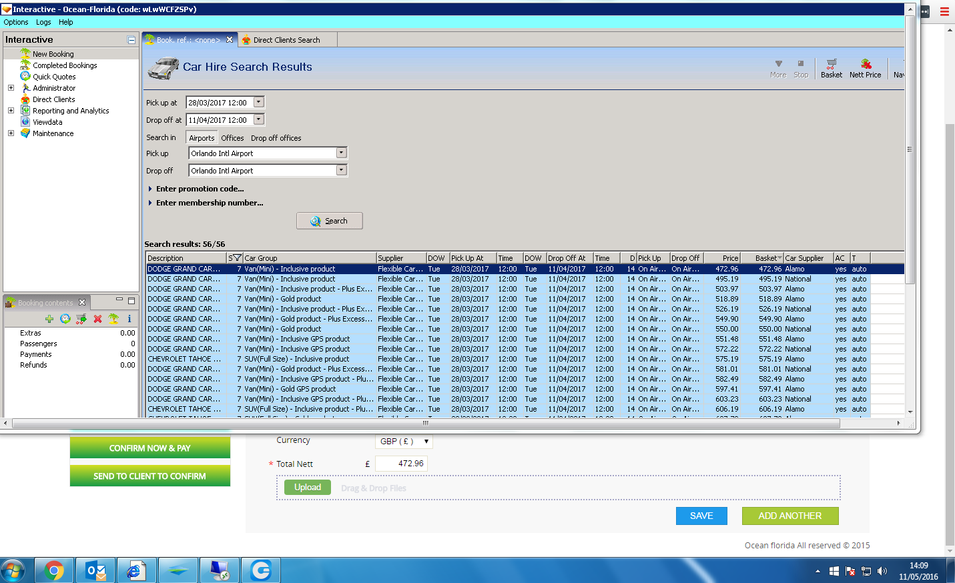The height and width of the screenshot is (583, 955).
Task: Open the blue G application in taskbar
Action: tap(260, 571)
